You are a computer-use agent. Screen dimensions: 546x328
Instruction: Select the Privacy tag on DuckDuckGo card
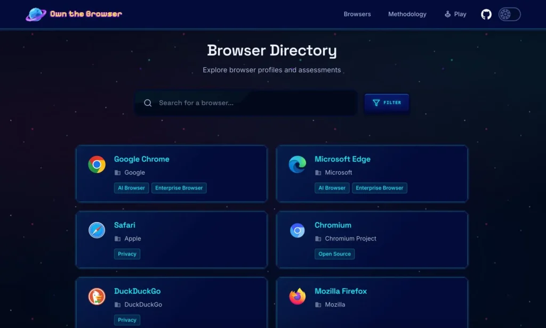[127, 320]
